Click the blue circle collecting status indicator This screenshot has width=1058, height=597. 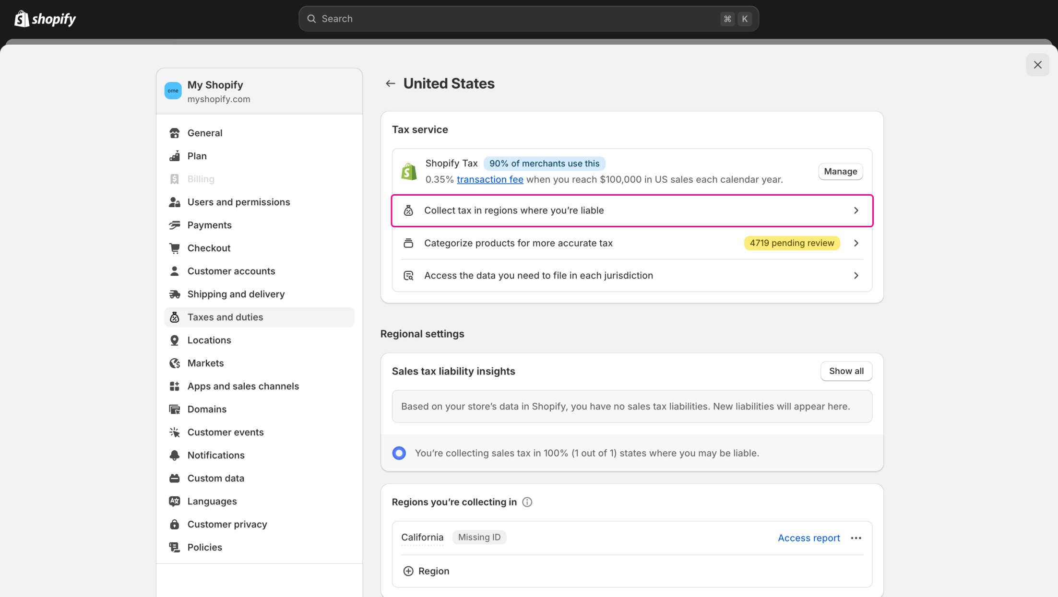pyautogui.click(x=399, y=453)
